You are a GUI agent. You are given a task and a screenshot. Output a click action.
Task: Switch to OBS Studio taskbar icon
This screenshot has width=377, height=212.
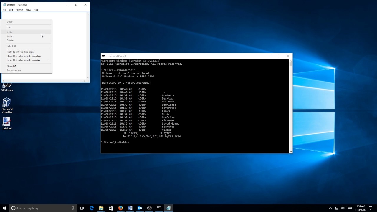click(149, 208)
